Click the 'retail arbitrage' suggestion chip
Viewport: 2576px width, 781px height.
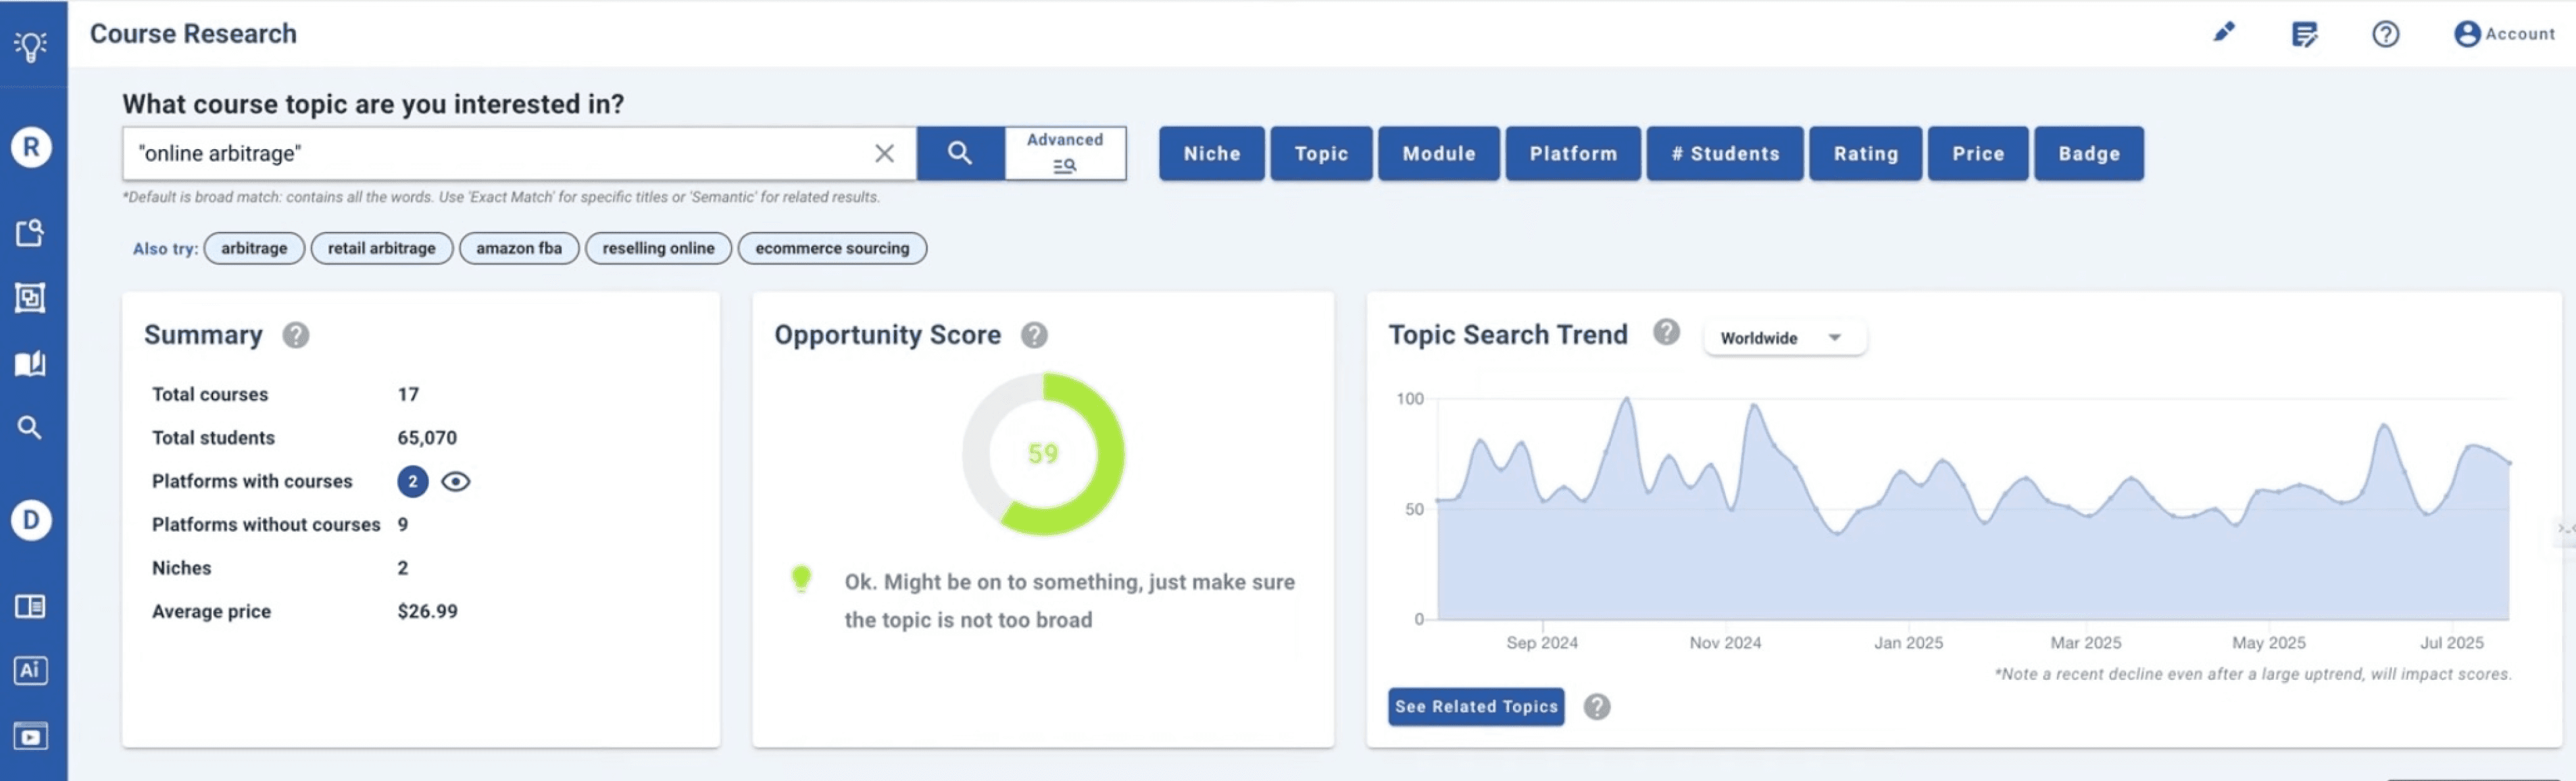coord(381,248)
